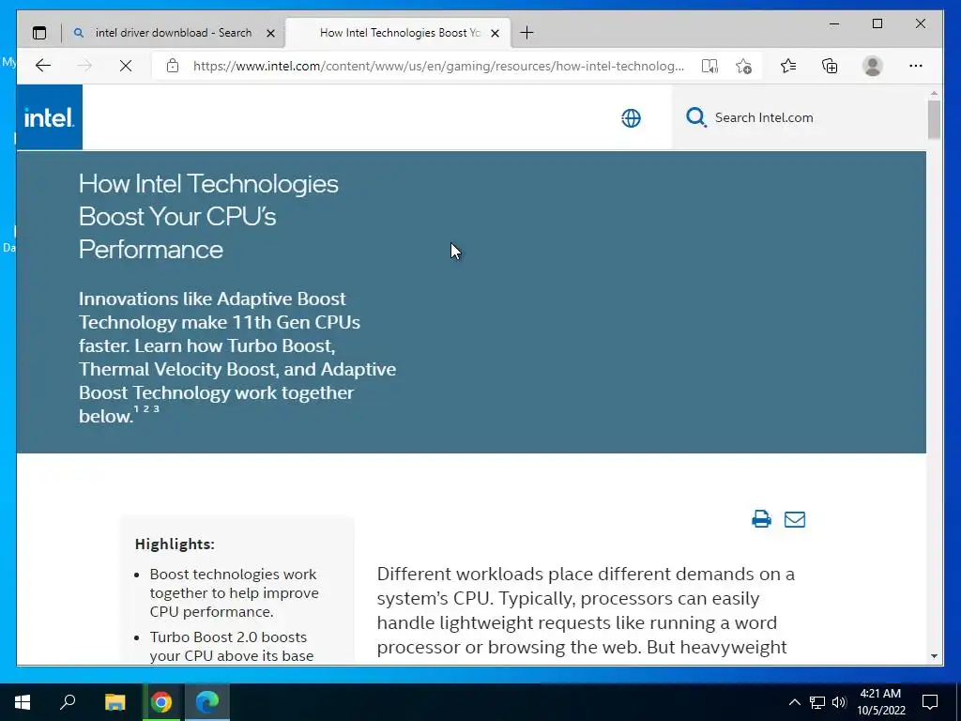Click footnote 2 superscript link
Image resolution: width=961 pixels, height=721 pixels.
146,409
